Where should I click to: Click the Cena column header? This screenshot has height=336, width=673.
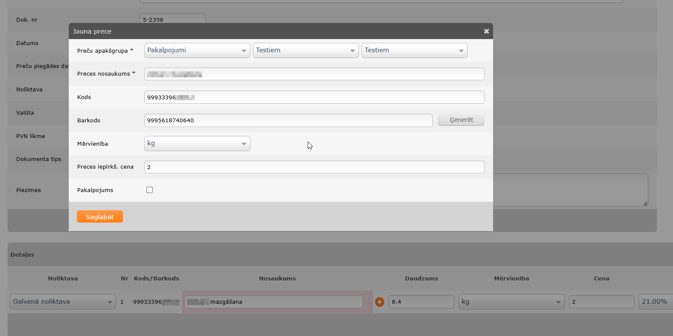[x=602, y=279]
